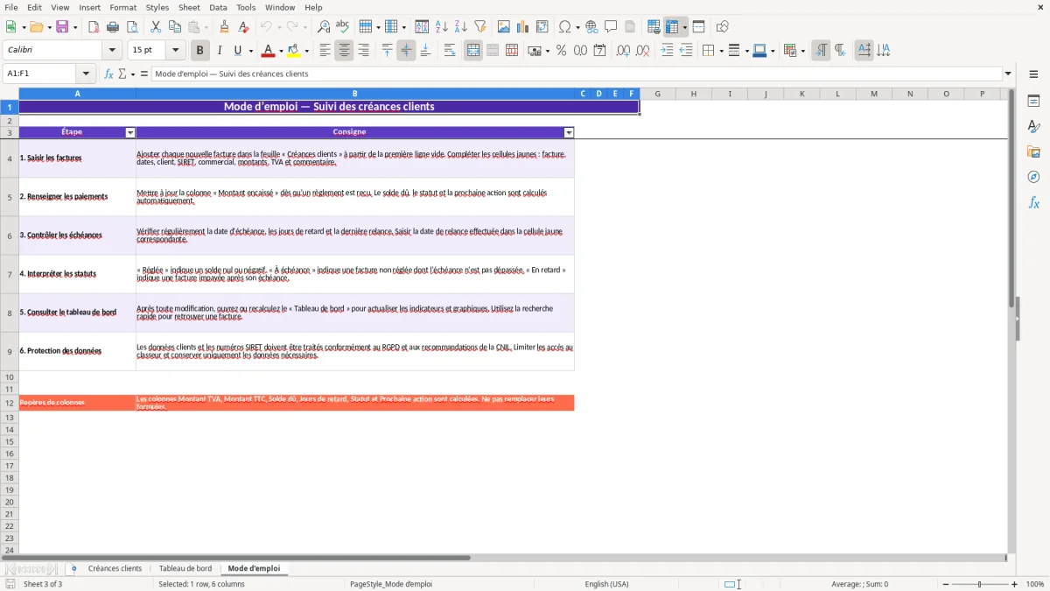Viewport: 1050px width, 591px height.
Task: Click in the formula input line
Action: (x=576, y=74)
